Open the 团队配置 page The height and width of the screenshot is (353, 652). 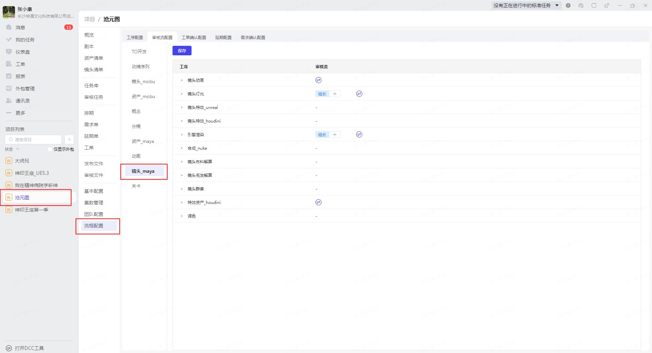[x=94, y=214]
